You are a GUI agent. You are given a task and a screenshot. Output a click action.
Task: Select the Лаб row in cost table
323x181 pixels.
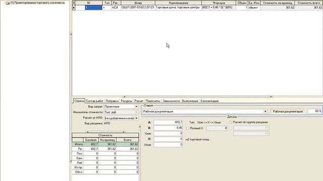tap(105, 163)
